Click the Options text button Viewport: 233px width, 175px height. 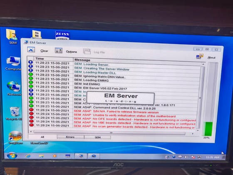(x=72, y=52)
